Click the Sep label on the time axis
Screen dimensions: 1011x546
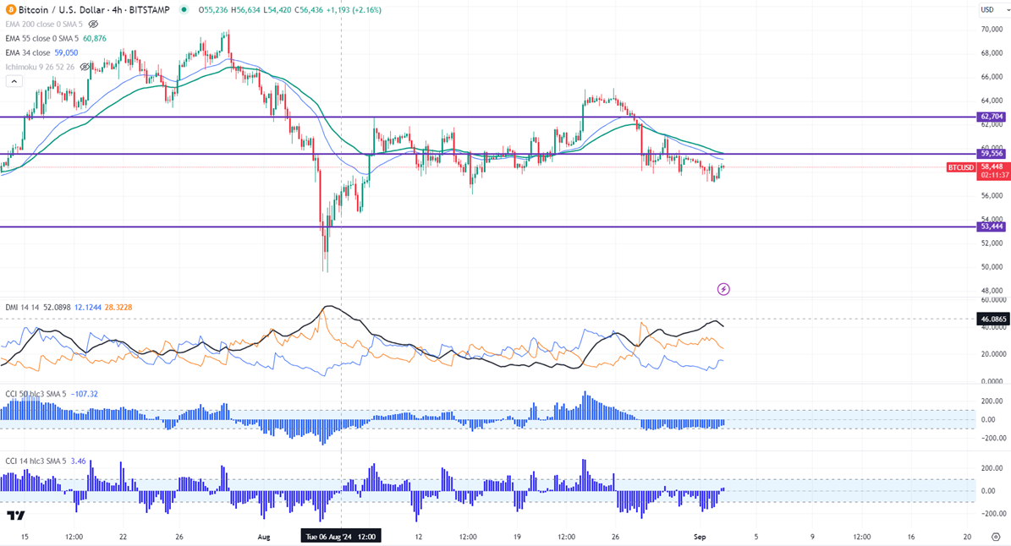point(701,537)
